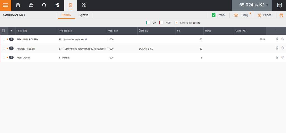Viewport: 286px width, 133px height.
Task: Check the ANTIRADAR row checkbox
Action: point(4,58)
